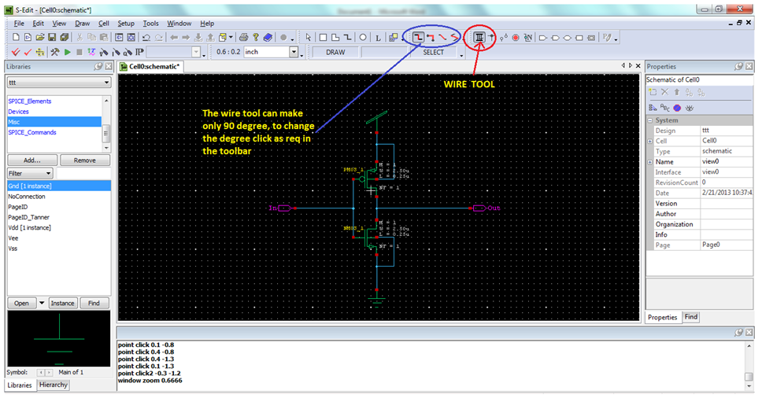Viewport: 762px width, 398px height.
Task: Select the Circle drawing tool
Action: (x=363, y=38)
